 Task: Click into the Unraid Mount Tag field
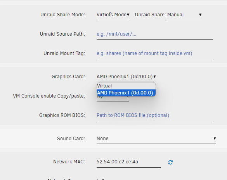pyautogui.click(x=155, y=53)
